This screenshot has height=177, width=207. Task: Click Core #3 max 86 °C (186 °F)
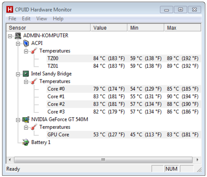point(183,112)
